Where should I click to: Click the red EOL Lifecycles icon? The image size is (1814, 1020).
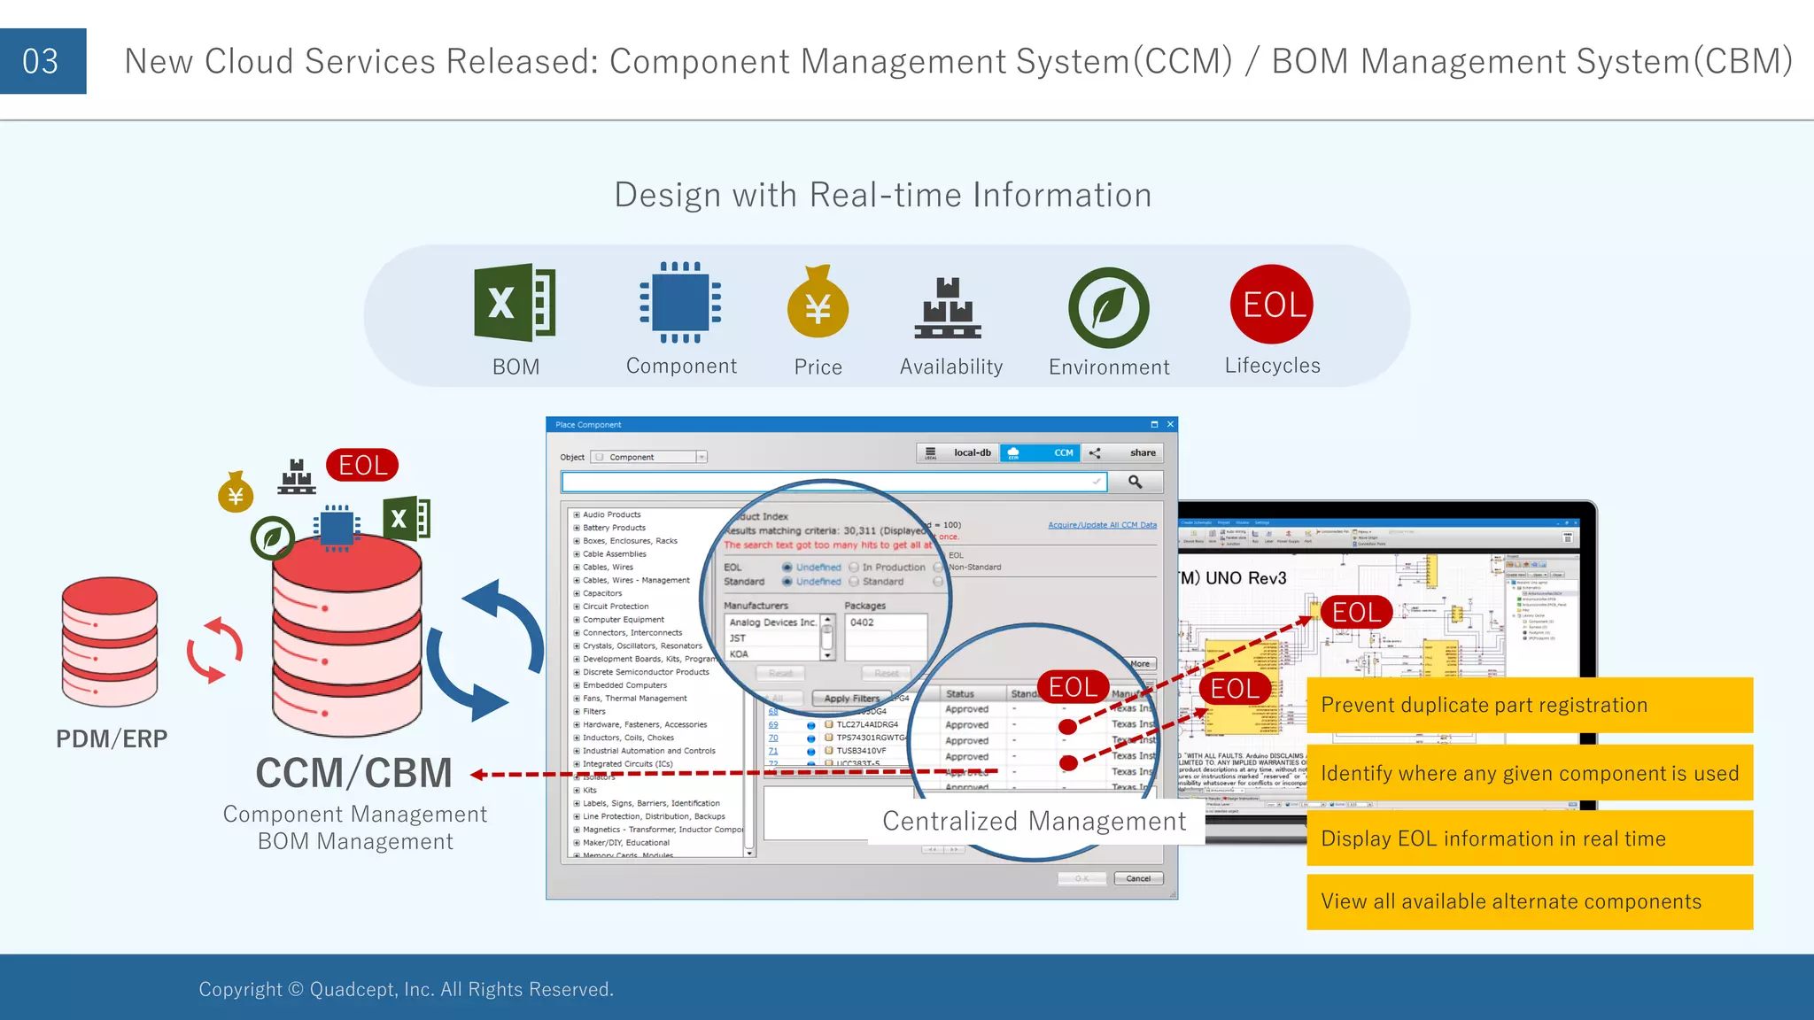click(x=1272, y=305)
